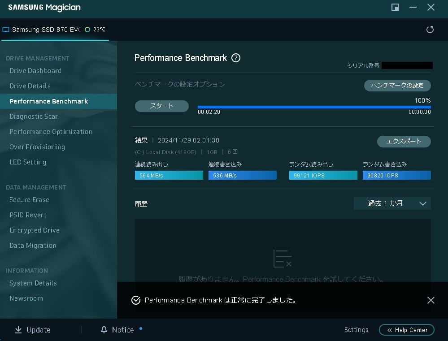Click the 99121 IOPS random read bar
This screenshot has height=341, width=448.
pyautogui.click(x=323, y=175)
